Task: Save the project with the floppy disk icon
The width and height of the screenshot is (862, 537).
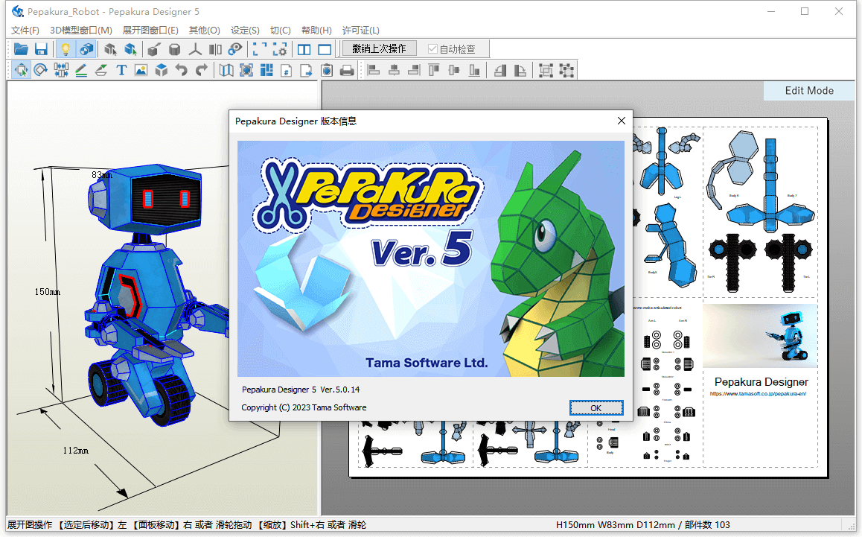Action: pos(41,49)
